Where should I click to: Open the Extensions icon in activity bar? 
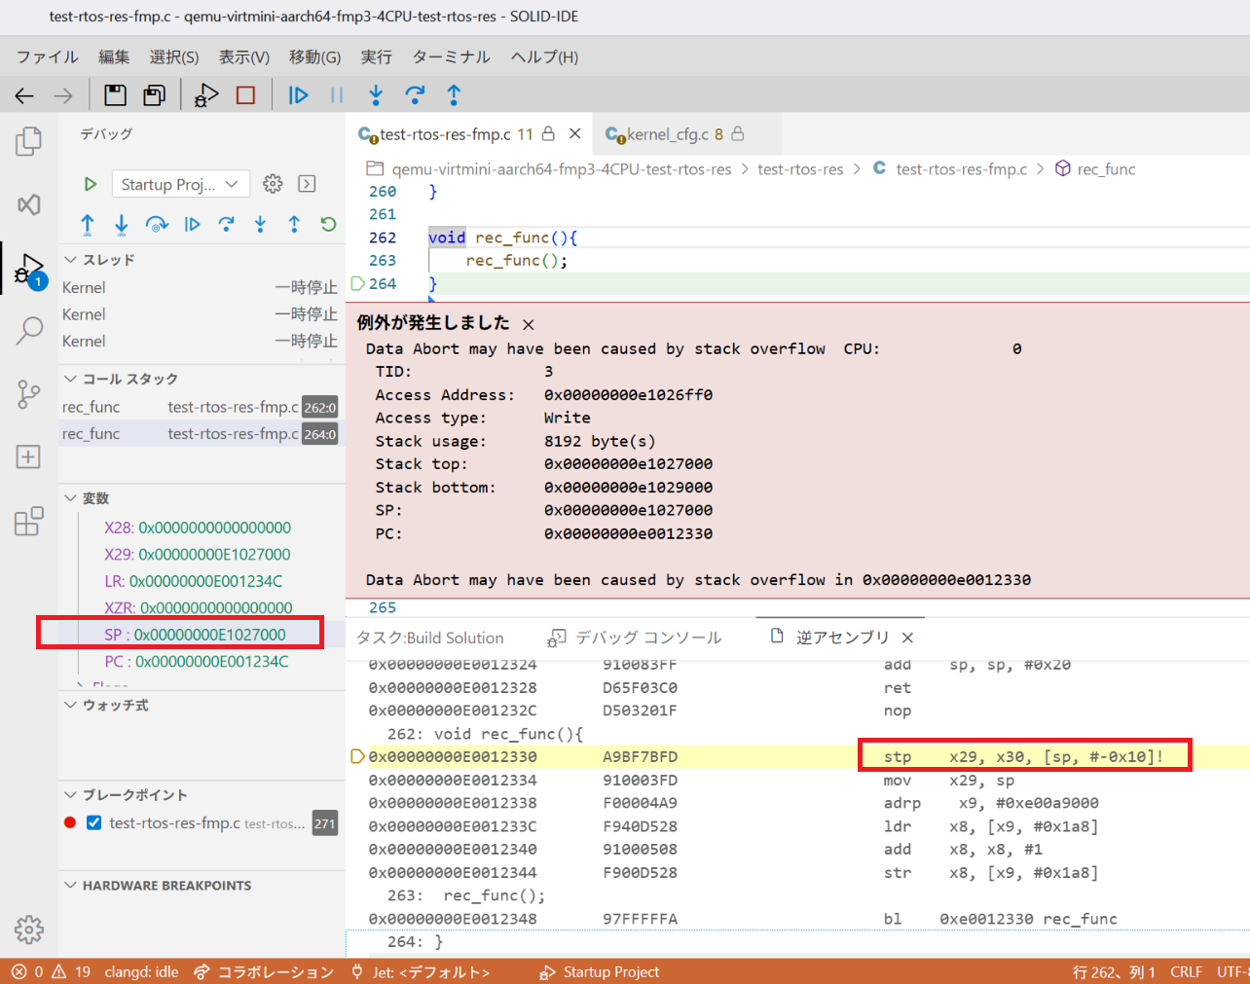pos(29,522)
